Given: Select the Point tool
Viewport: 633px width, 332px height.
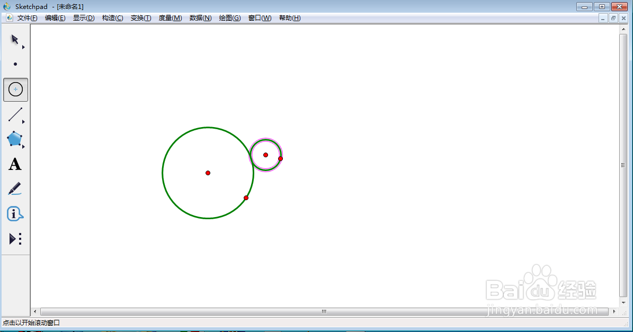Looking at the screenshot, I should pos(15,64).
